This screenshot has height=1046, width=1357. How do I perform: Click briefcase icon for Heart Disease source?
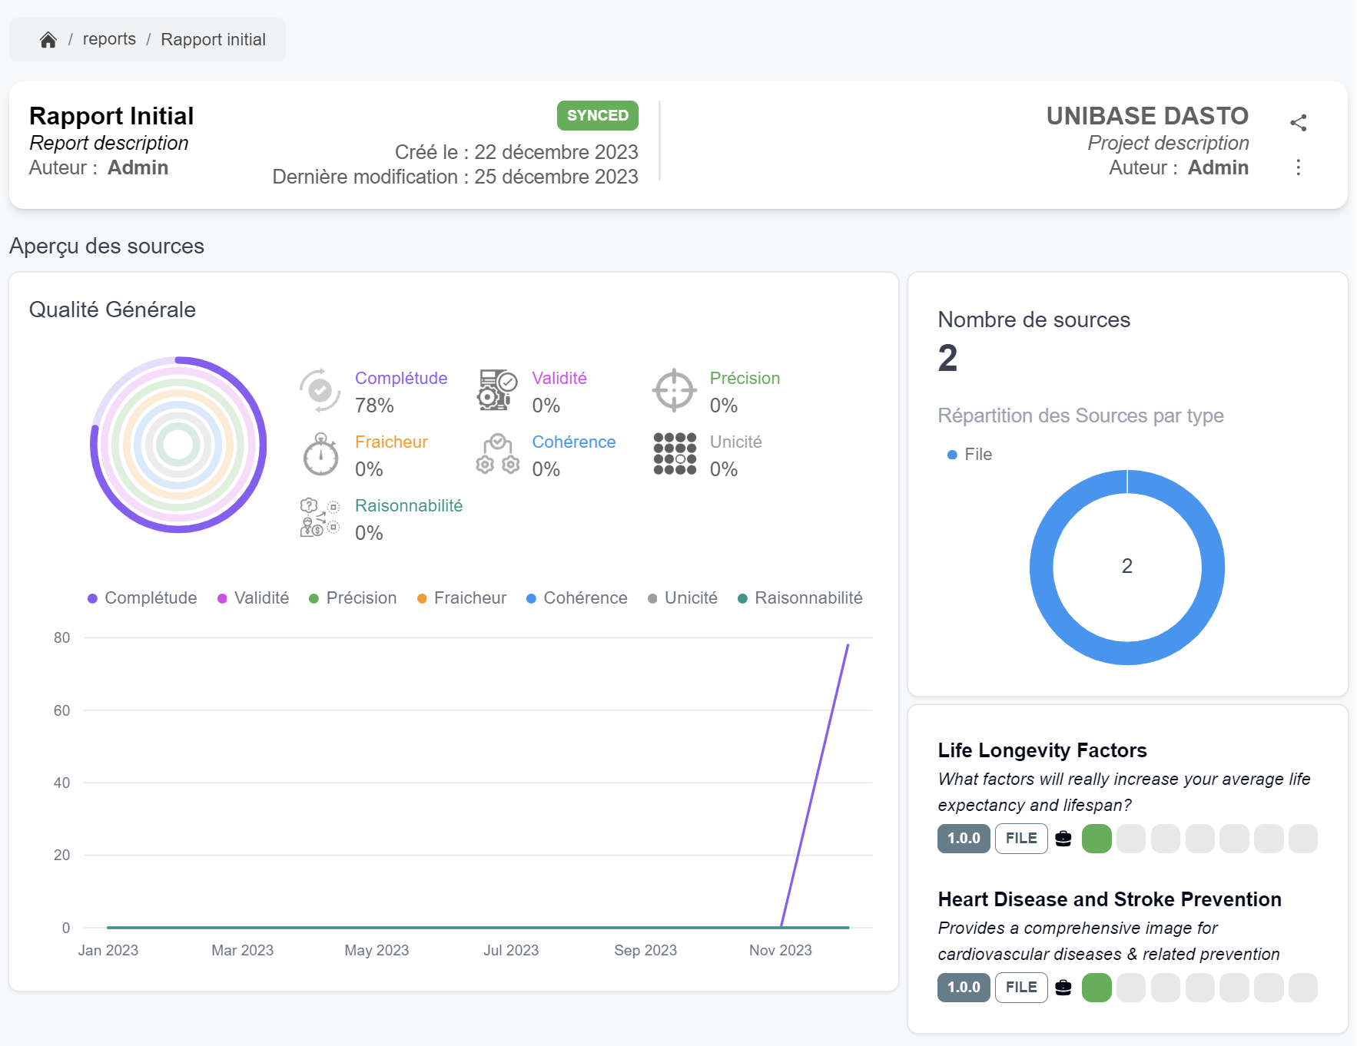coord(1063,988)
